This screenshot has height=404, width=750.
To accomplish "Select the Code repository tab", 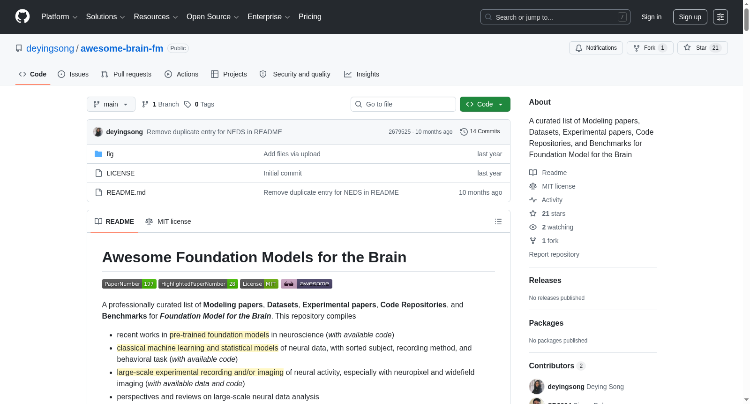I will [33, 74].
